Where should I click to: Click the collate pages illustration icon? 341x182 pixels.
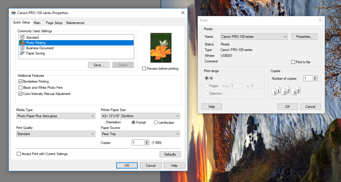pyautogui.click(x=285, y=91)
